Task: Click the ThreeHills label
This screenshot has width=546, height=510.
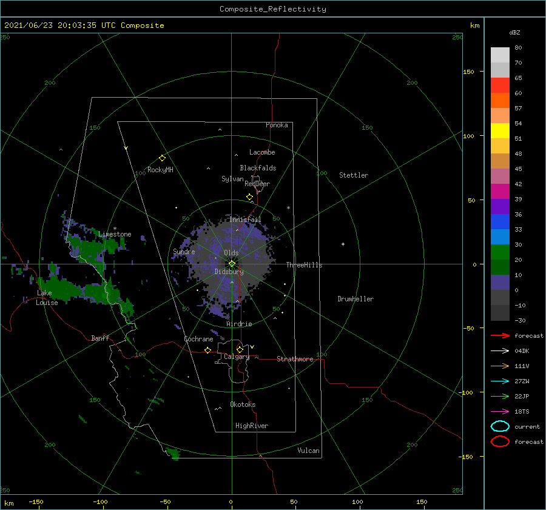Action: click(305, 265)
